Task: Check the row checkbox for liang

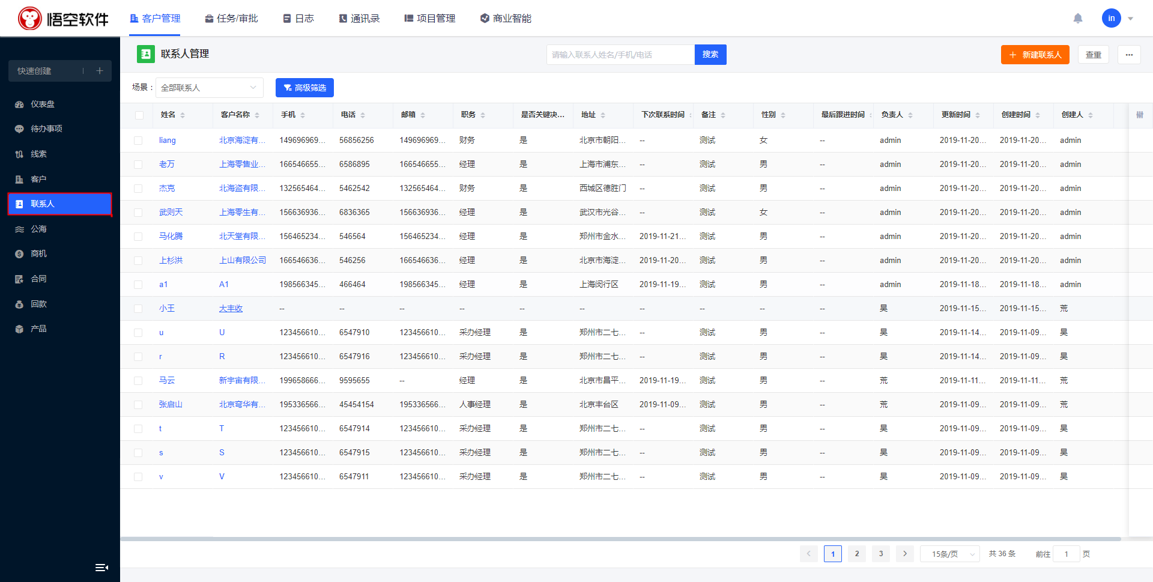Action: (138, 141)
